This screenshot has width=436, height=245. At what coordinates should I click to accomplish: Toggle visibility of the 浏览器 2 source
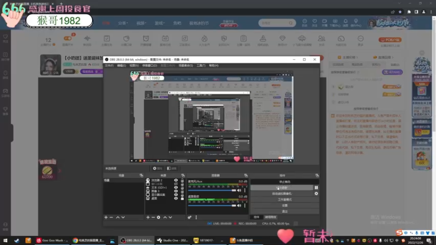pyautogui.click(x=175, y=180)
